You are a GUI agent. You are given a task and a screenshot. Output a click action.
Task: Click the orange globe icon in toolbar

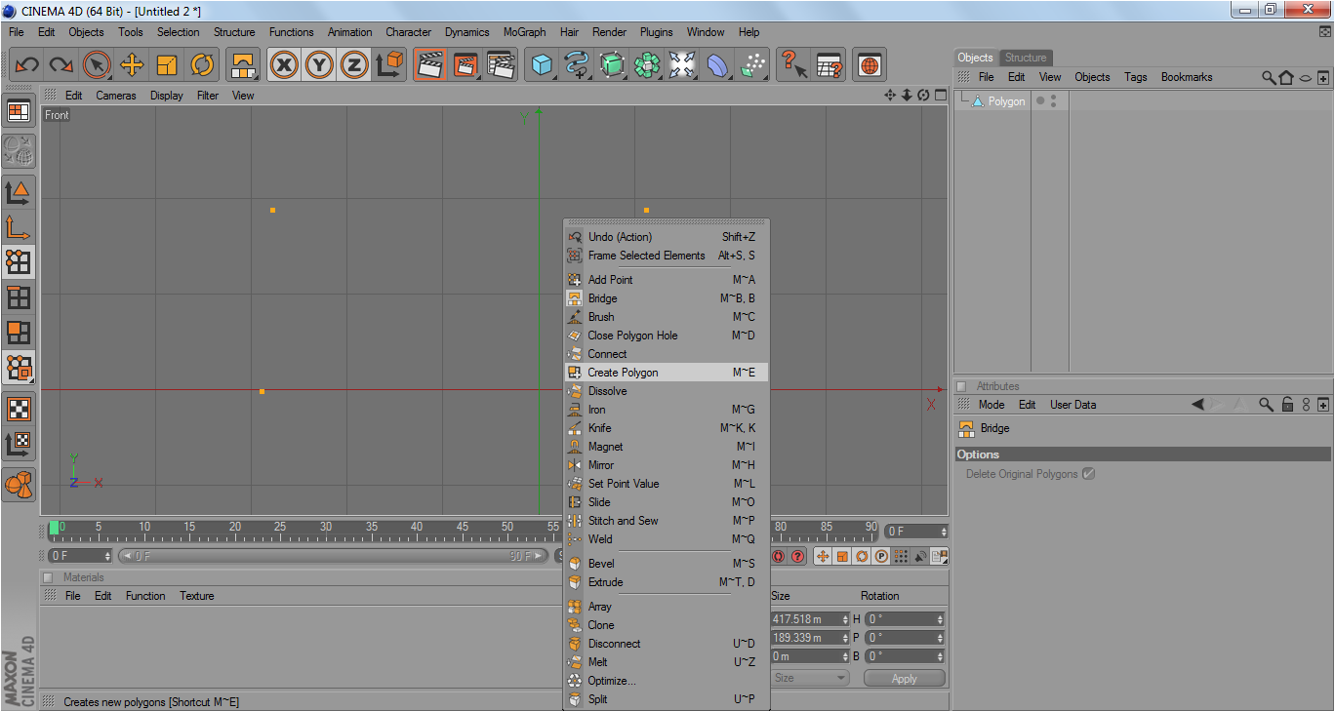(870, 65)
